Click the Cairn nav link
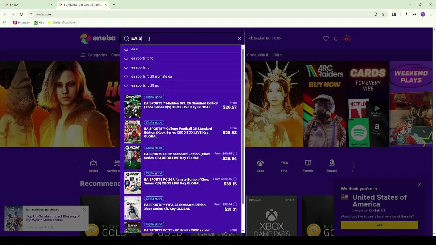 point(277,55)
